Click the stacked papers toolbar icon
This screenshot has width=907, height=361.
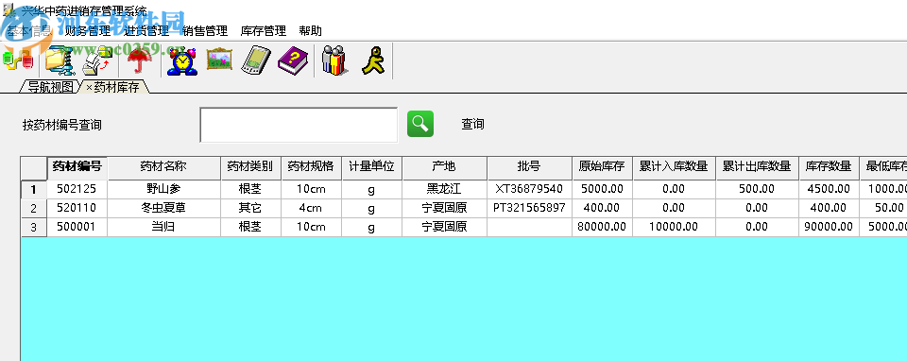[97, 60]
